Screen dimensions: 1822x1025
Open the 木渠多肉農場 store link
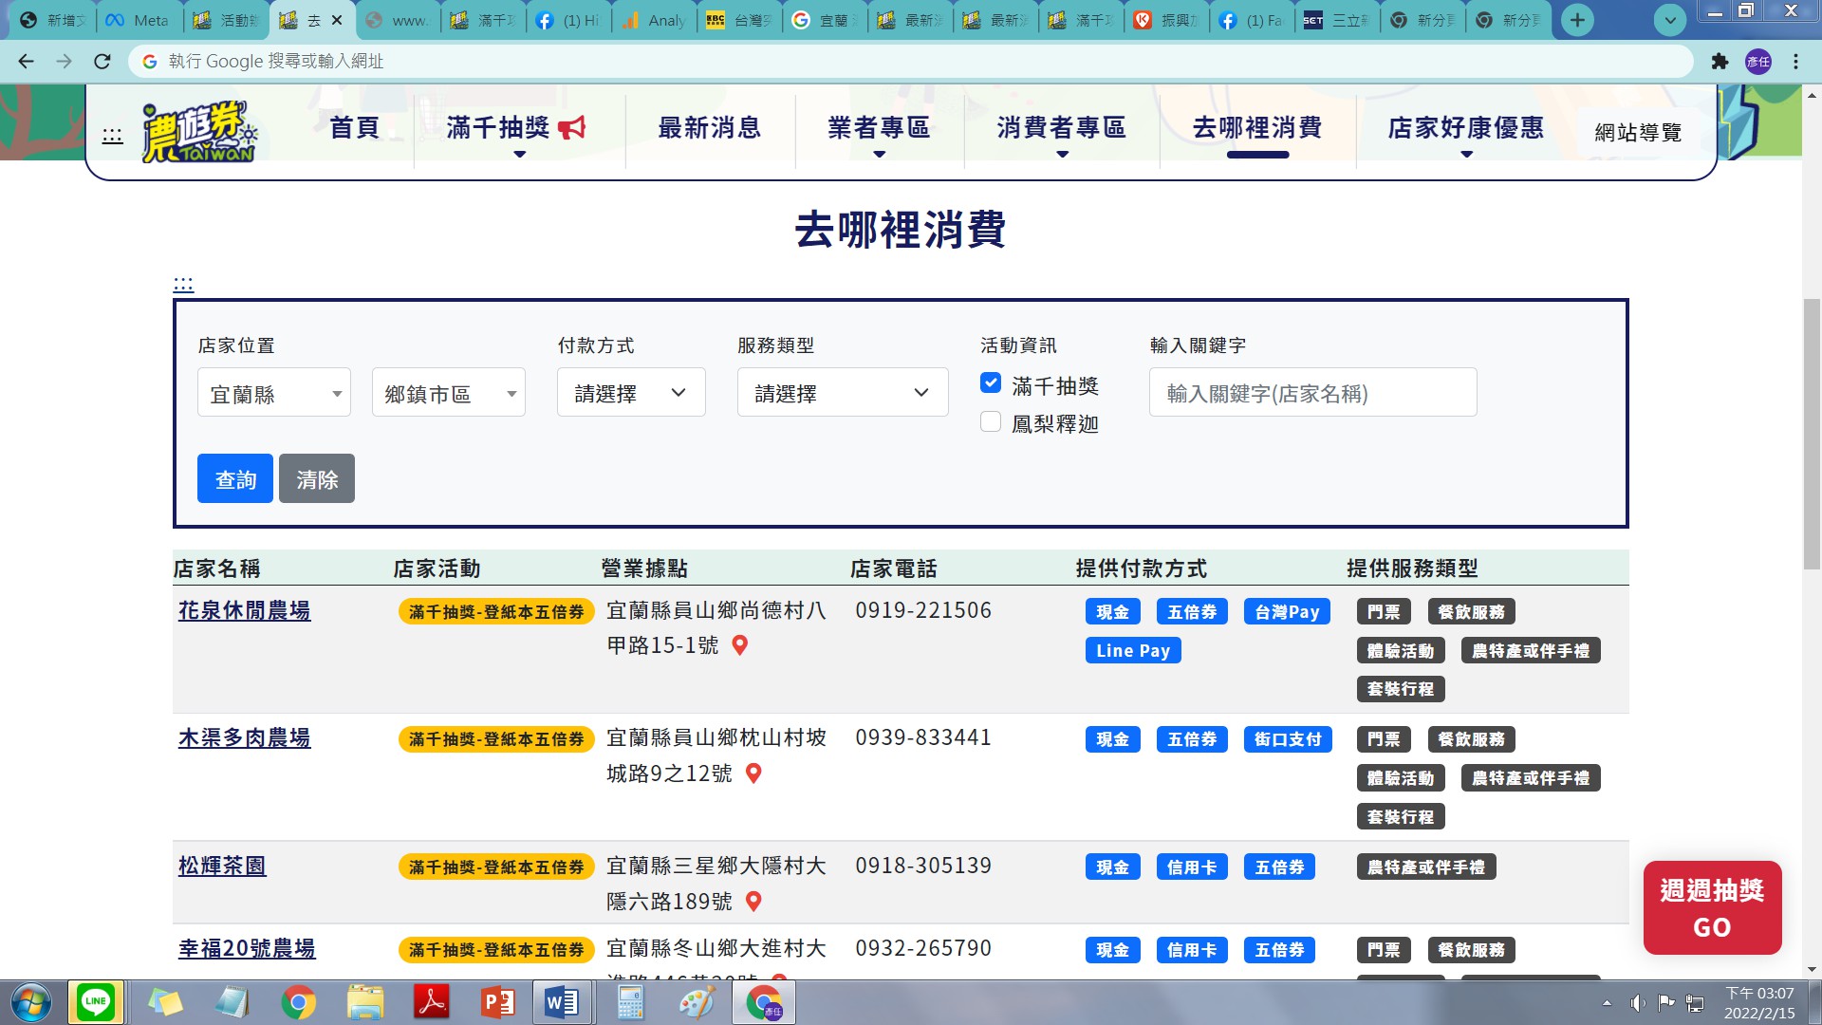[x=245, y=738]
